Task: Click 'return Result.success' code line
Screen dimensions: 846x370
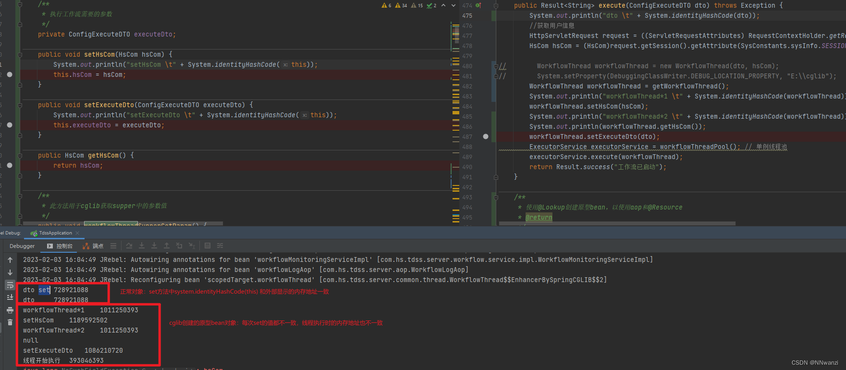Action: click(x=598, y=167)
